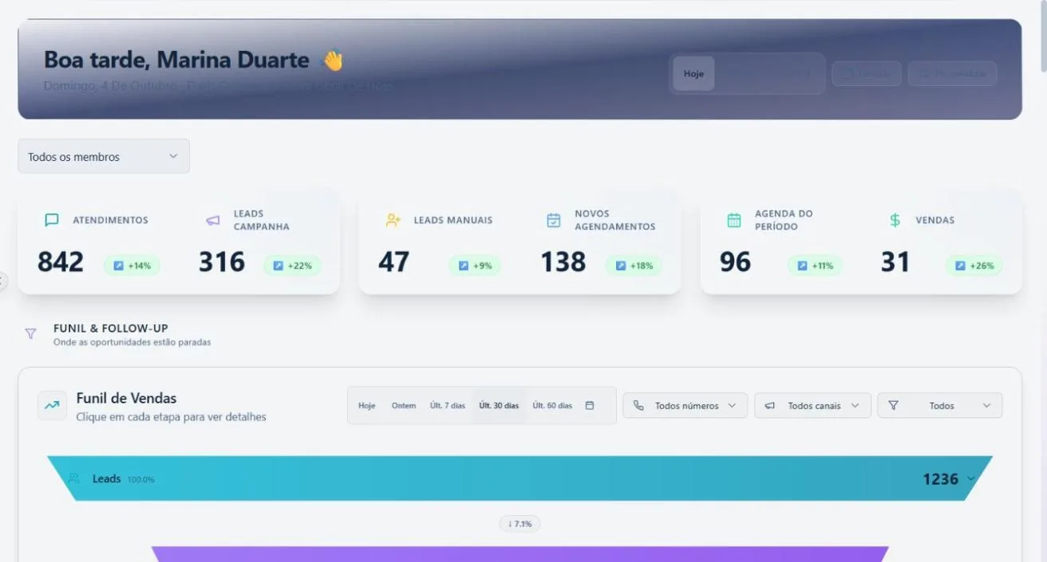Click the Leads Campanha megaphone icon
Screen dimensions: 1047x562
pos(212,220)
